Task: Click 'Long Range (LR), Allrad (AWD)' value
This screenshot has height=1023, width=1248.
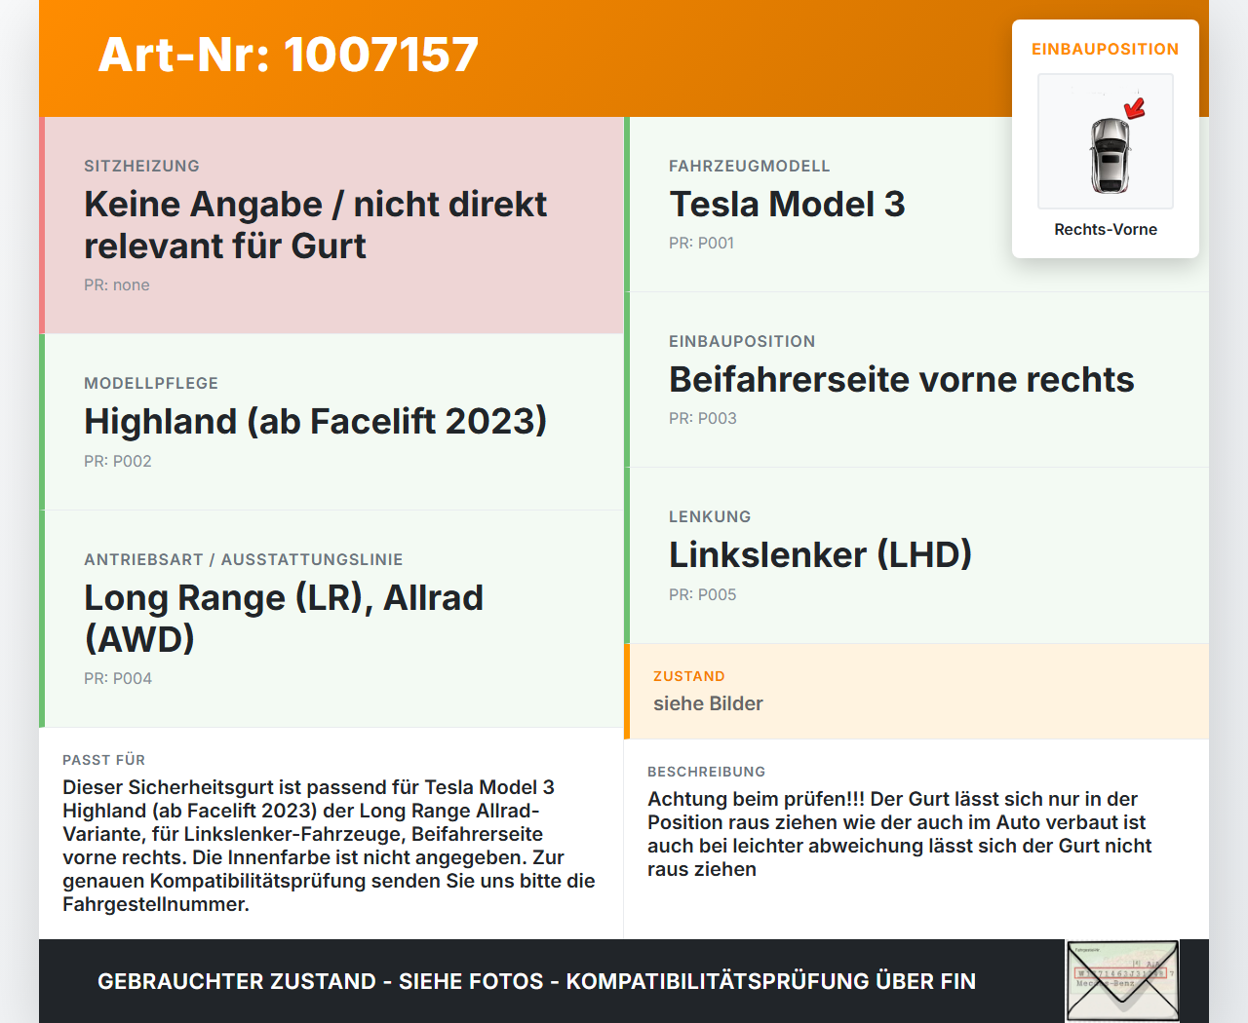Action: (284, 619)
